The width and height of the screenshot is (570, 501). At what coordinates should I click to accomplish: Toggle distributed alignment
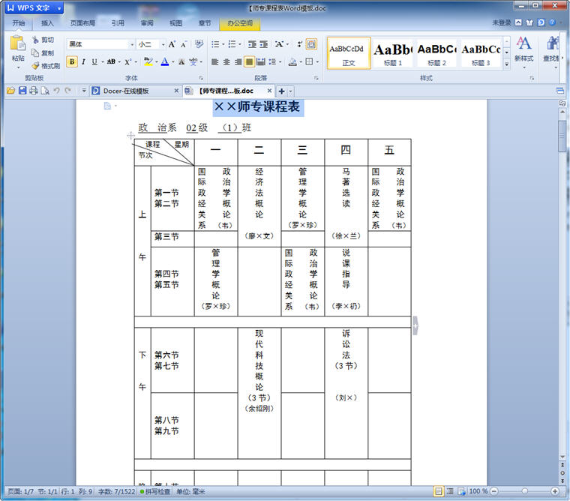click(261, 61)
